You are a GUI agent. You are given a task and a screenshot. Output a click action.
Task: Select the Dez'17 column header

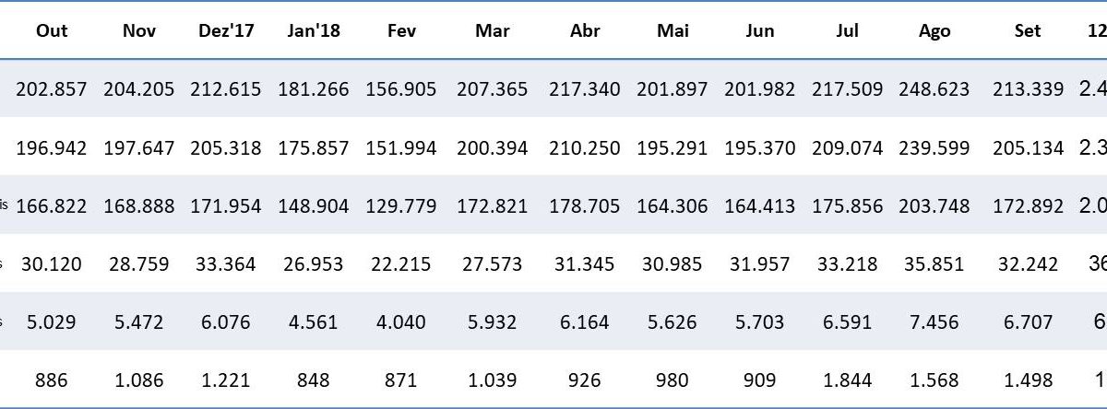click(x=226, y=31)
